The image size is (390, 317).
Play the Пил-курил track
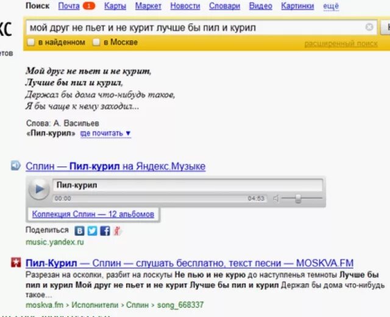(39, 189)
